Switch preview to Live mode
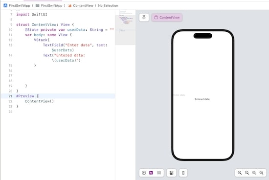The width and height of the screenshot is (269, 180). (144, 173)
